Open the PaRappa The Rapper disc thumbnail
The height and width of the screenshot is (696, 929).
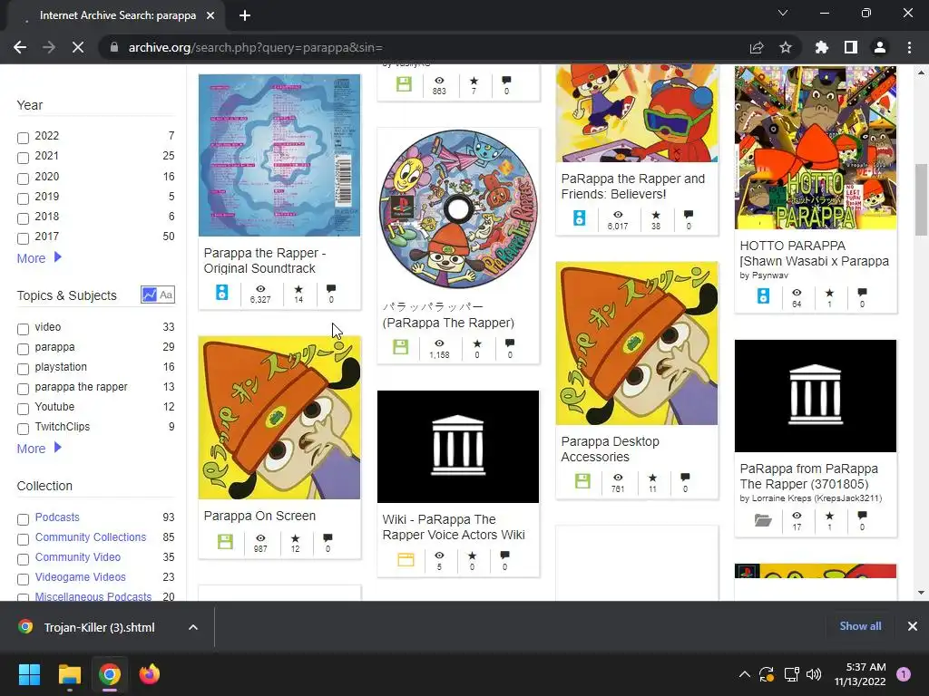458,209
